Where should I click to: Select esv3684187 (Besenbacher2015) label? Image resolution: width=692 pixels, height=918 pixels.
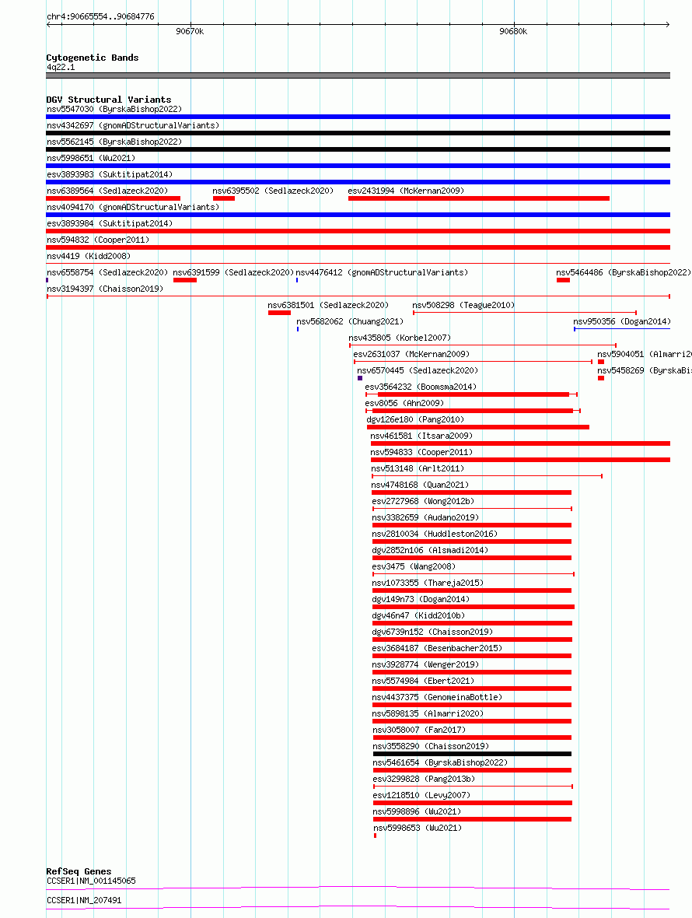click(x=437, y=650)
